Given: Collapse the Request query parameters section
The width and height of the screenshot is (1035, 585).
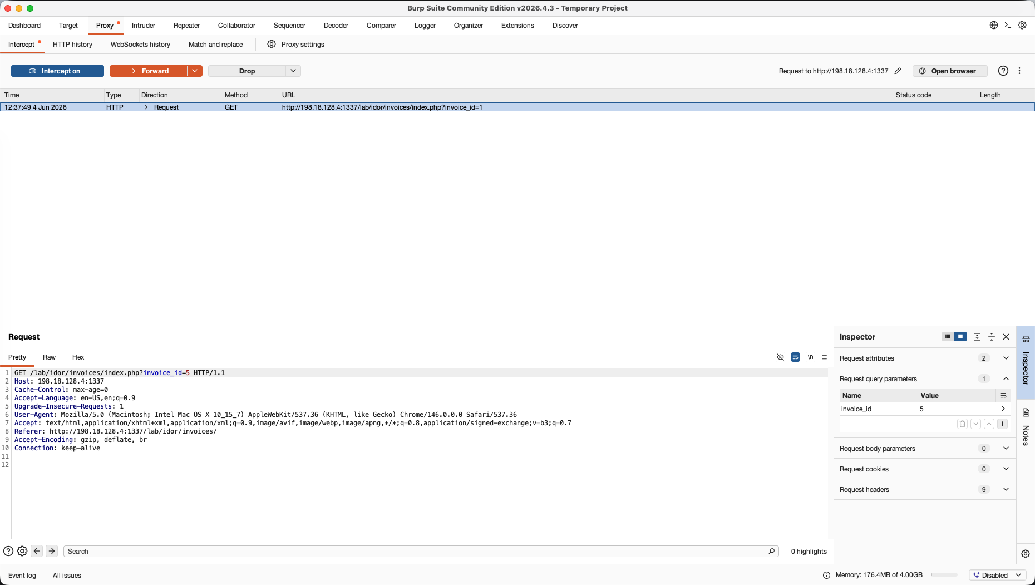Looking at the screenshot, I should pyautogui.click(x=1006, y=378).
